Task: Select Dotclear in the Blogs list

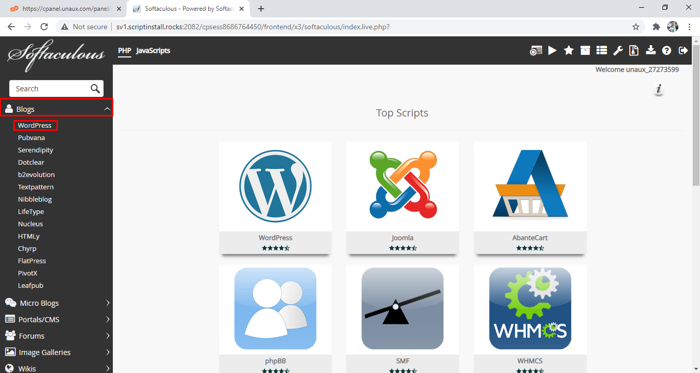Action: (x=31, y=162)
